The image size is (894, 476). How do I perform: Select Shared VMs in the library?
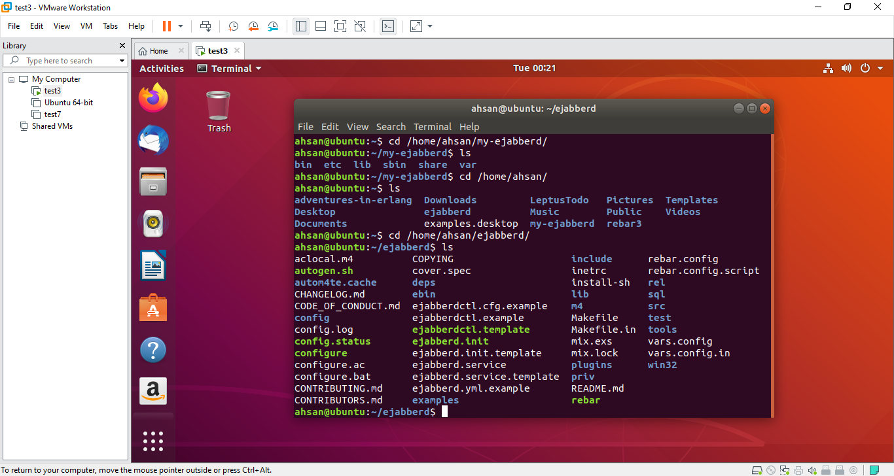[52, 126]
